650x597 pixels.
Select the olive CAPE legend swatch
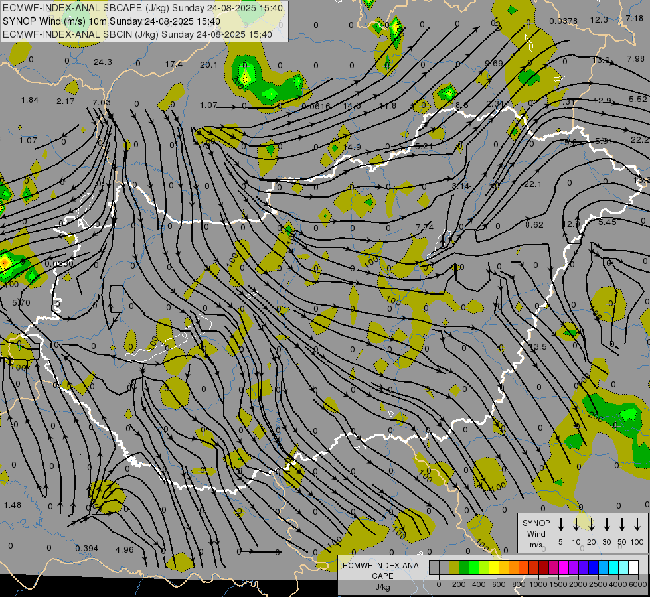[454, 568]
